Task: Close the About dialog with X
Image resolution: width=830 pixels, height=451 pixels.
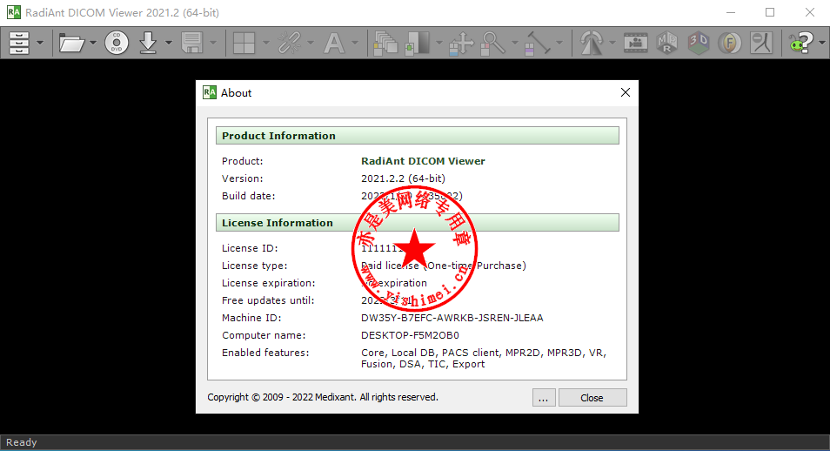Action: 626,93
